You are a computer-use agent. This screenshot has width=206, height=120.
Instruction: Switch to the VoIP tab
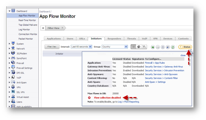pos(145,38)
